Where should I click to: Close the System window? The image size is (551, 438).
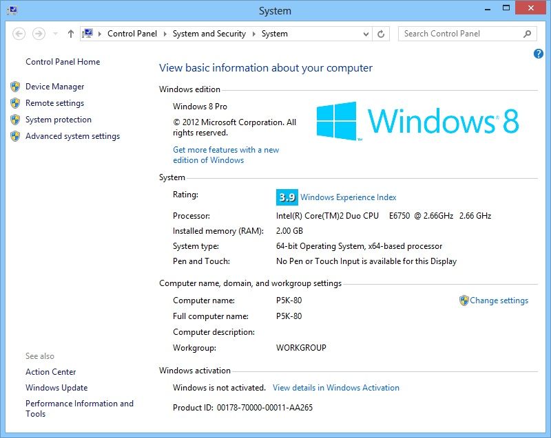(x=530, y=8)
